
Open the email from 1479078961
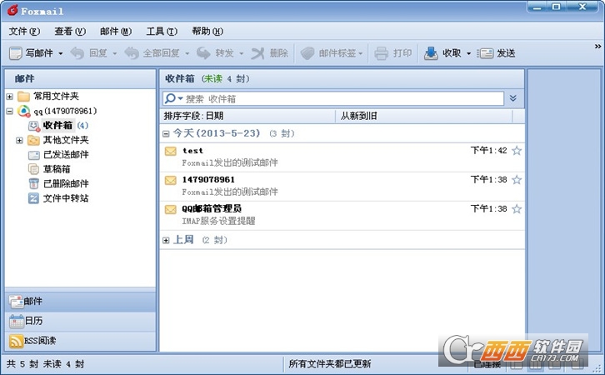[x=342, y=187]
